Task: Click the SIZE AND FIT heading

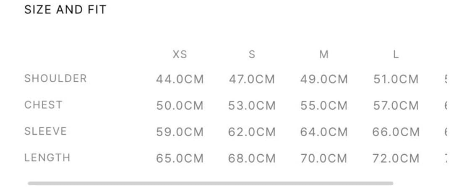Action: click(x=65, y=10)
